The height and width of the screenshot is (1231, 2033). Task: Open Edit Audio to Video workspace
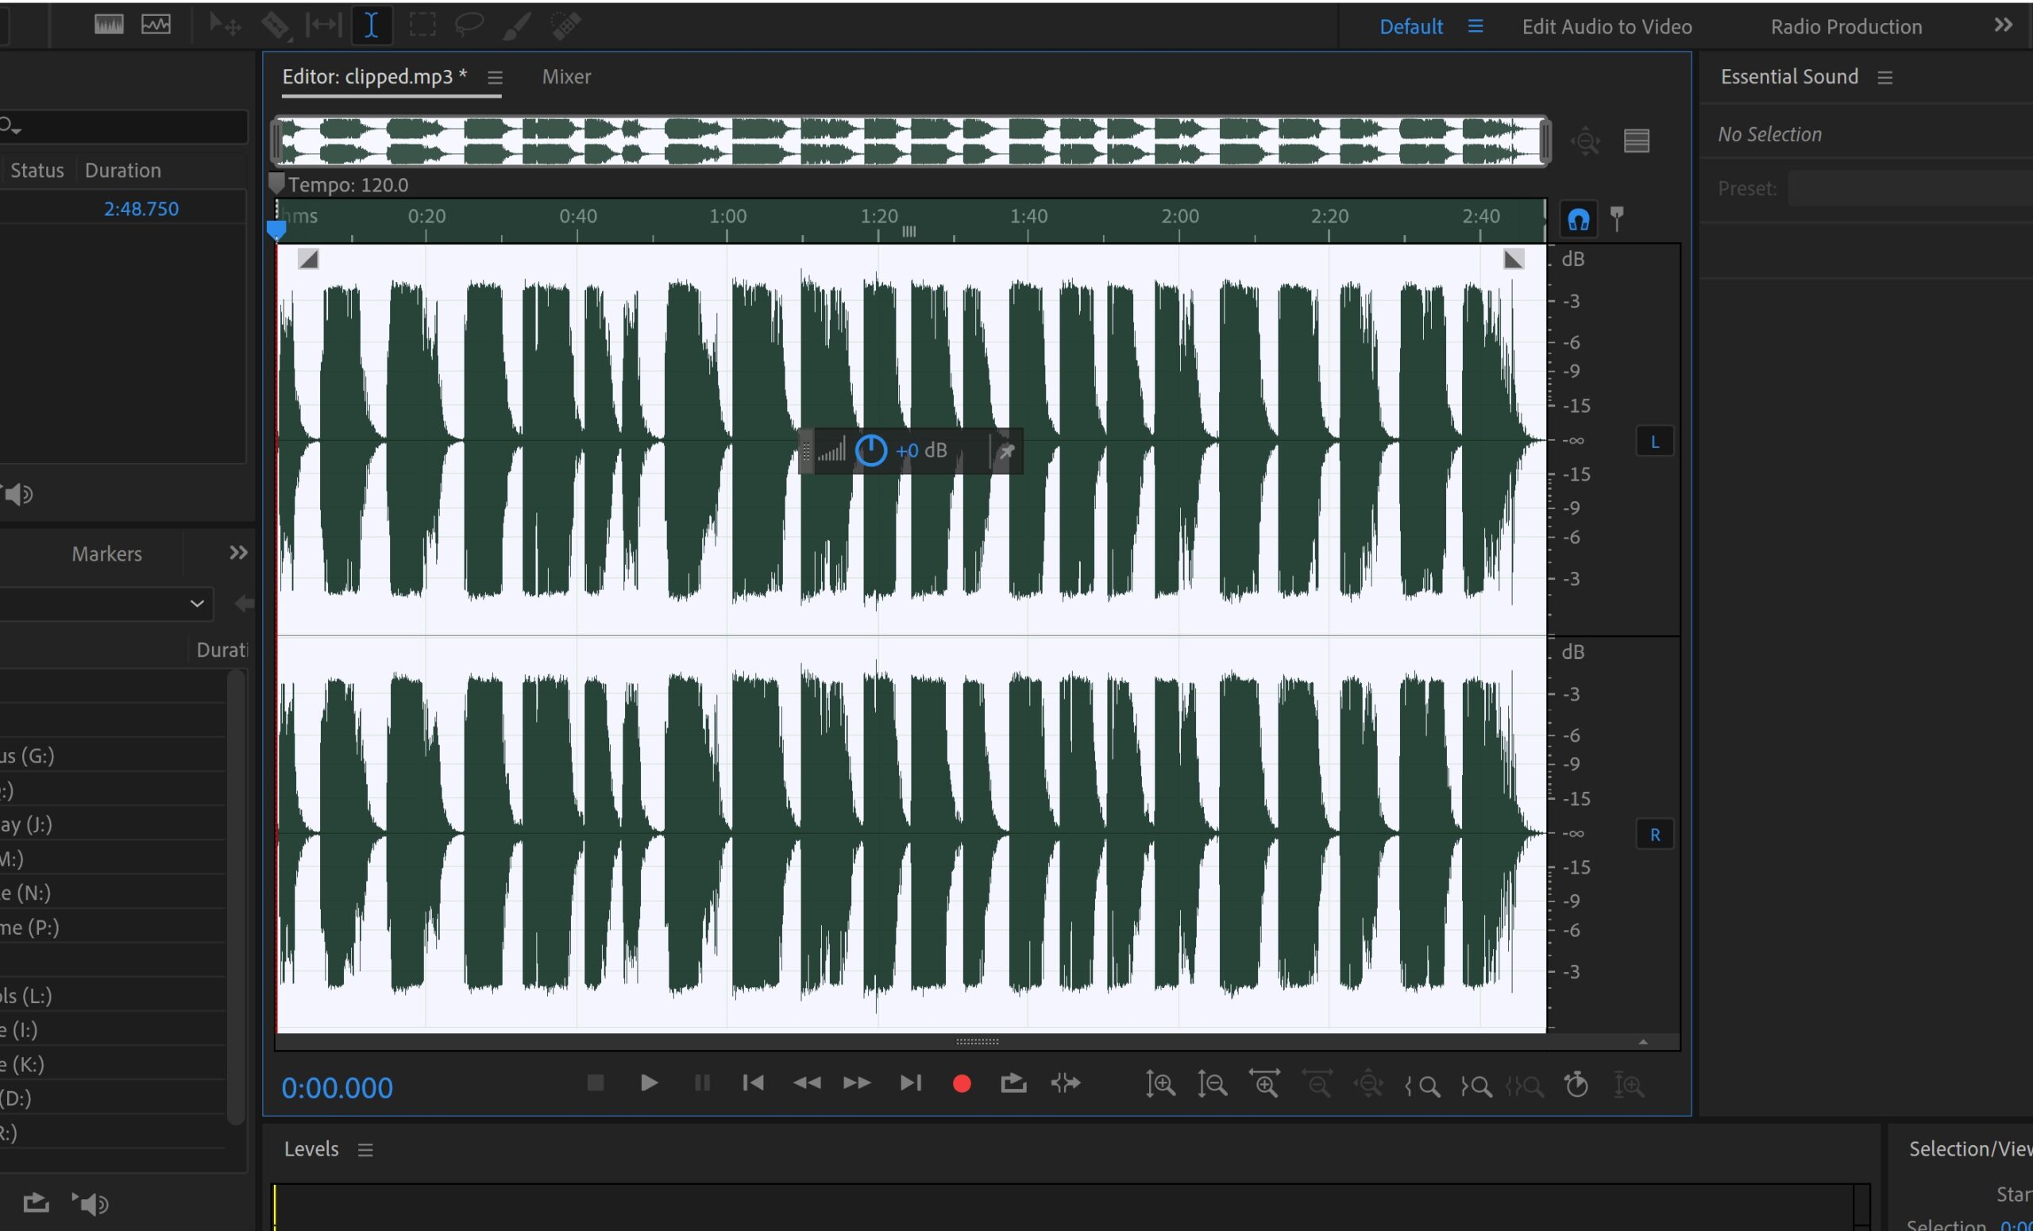click(x=1607, y=26)
